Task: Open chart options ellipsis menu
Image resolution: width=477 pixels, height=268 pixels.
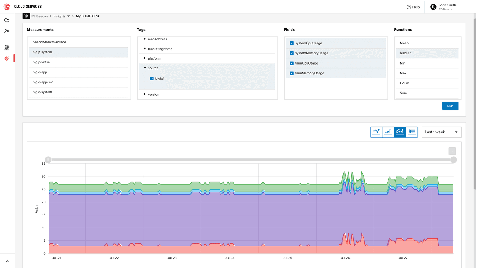Action: pos(452,151)
